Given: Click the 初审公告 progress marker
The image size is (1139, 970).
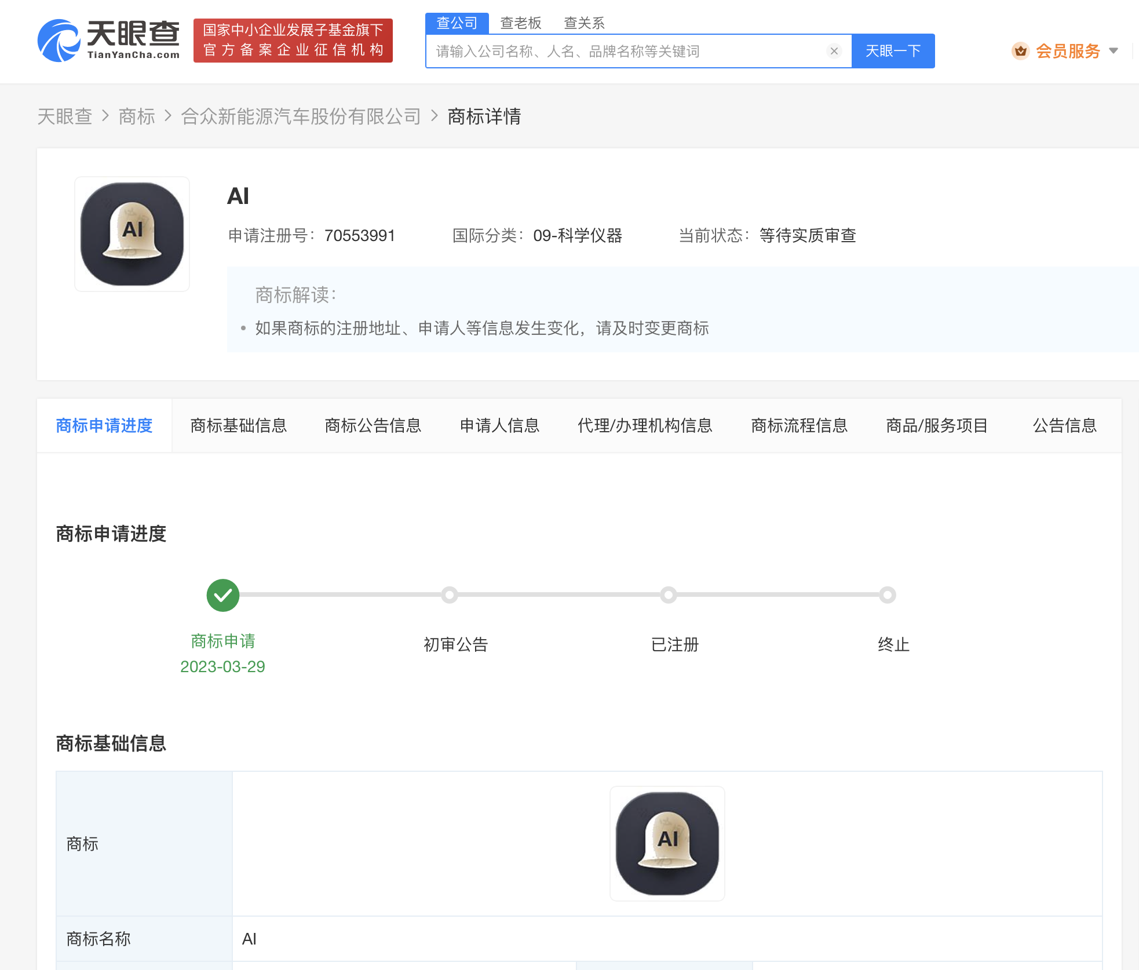Looking at the screenshot, I should click(x=450, y=595).
